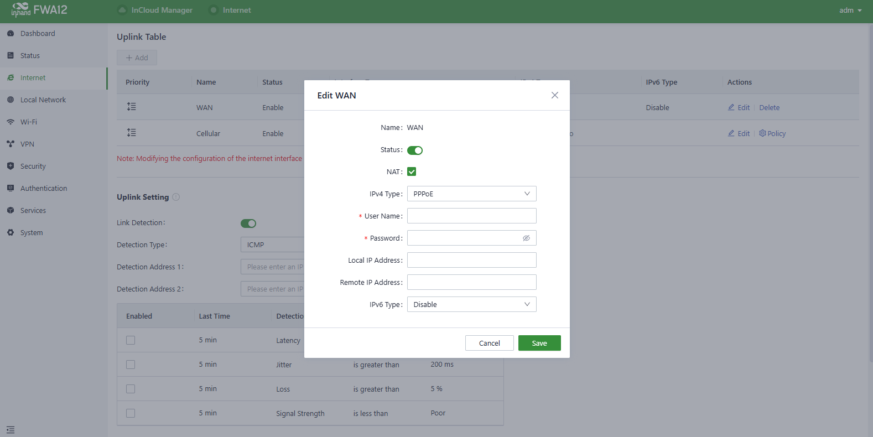
Task: Open the Local Network menu item
Action: [43, 100]
